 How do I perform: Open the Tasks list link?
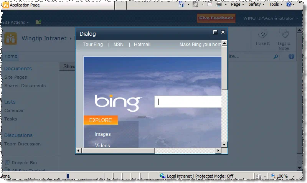pyautogui.click(x=11, y=119)
